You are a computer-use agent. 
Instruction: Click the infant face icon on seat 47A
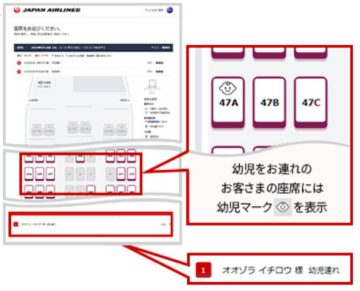pos(227,88)
